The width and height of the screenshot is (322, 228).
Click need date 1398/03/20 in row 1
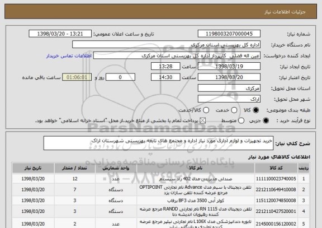tap(33, 179)
